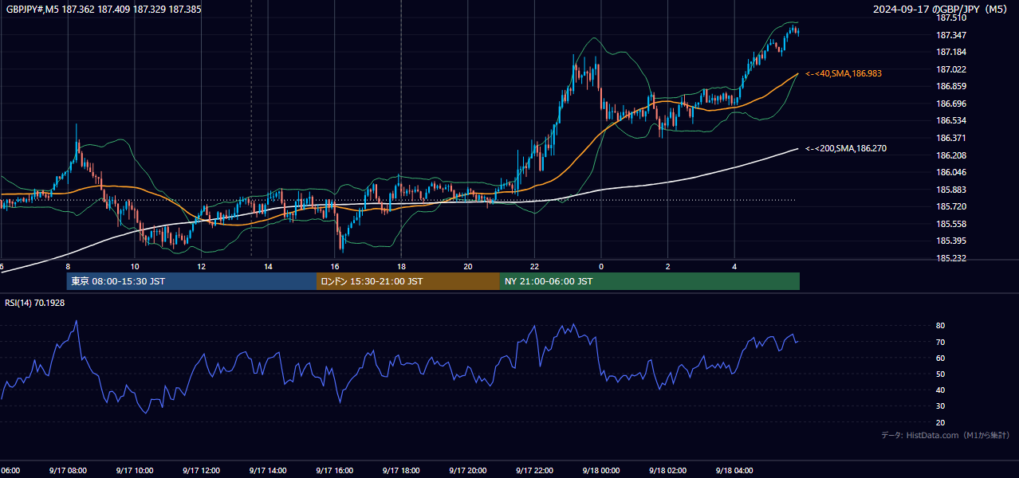
Task: Click the 9/17 08:00 time label
Action: [x=68, y=470]
